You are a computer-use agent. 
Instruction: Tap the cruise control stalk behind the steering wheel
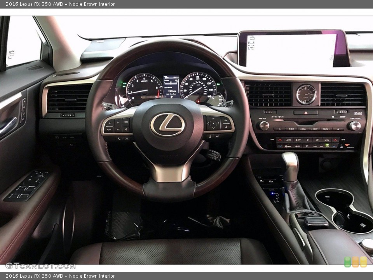tap(213, 156)
